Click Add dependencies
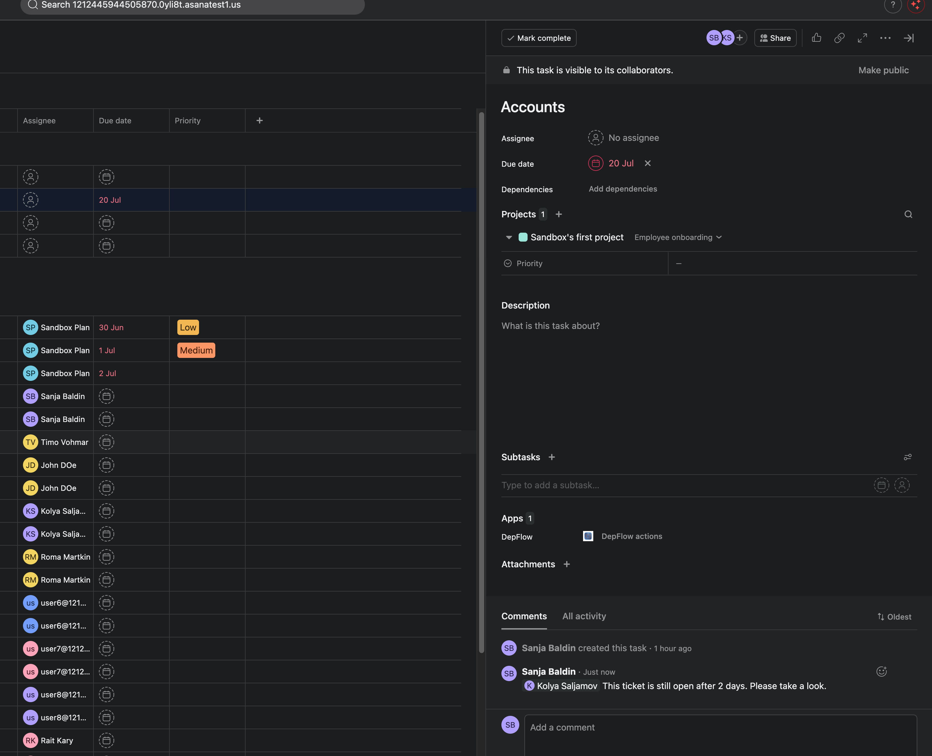This screenshot has width=932, height=756. [623, 189]
